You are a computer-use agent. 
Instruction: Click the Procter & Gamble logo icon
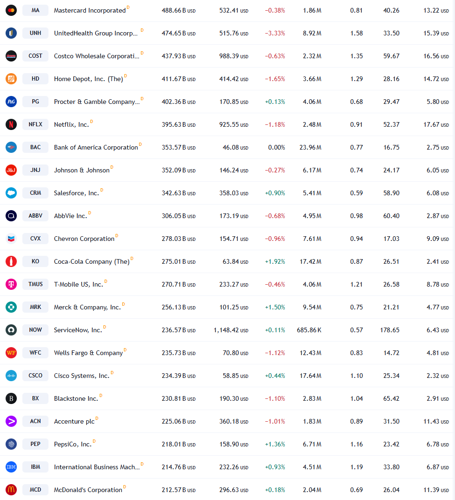[x=11, y=102]
